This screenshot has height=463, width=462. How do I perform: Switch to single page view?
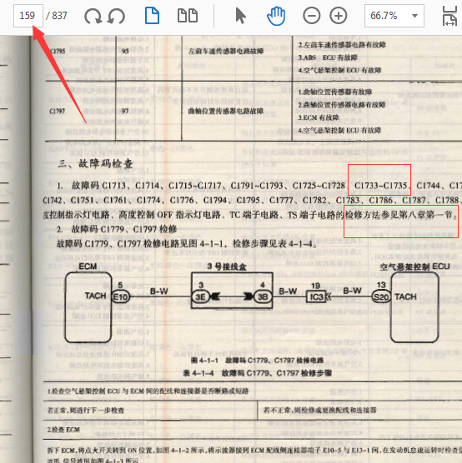coord(152,16)
